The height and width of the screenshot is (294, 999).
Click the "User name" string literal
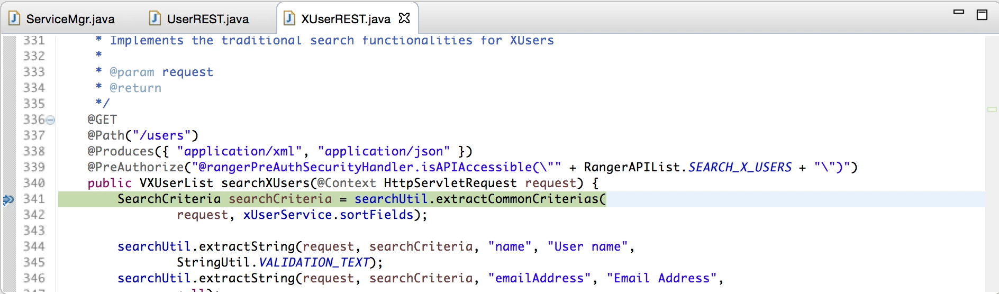pyautogui.click(x=587, y=246)
